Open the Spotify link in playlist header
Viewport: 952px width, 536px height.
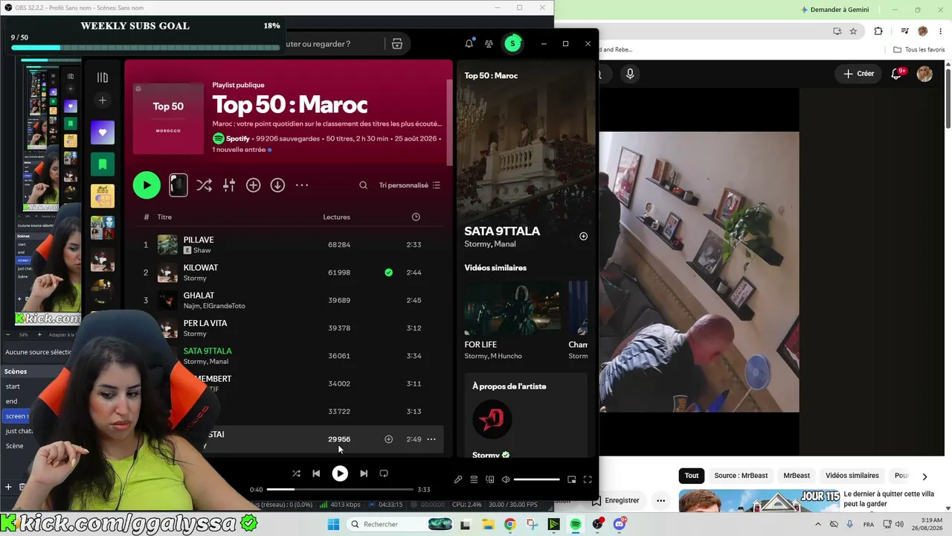click(x=238, y=138)
